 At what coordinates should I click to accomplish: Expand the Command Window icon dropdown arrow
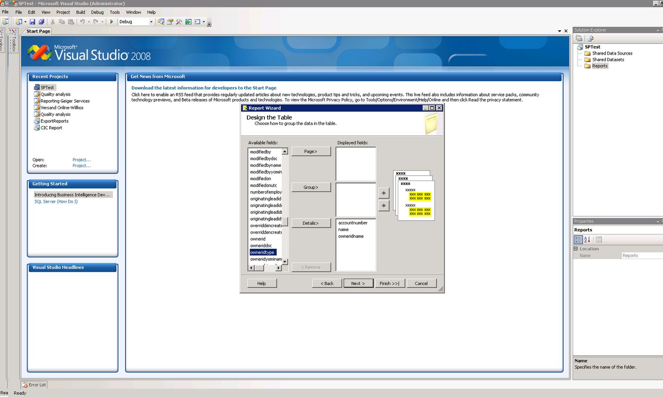pyautogui.click(x=204, y=22)
